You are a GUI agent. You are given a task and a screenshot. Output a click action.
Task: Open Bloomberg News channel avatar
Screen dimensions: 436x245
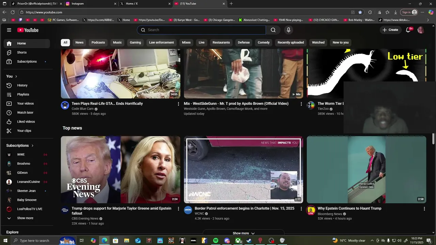(x=311, y=210)
